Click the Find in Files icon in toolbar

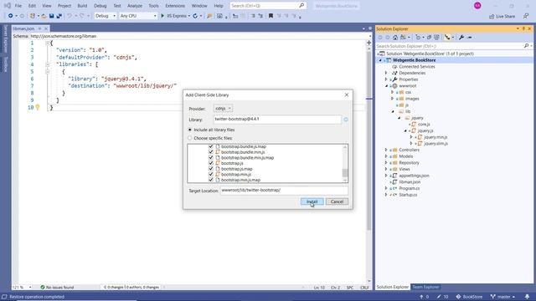click(x=209, y=16)
